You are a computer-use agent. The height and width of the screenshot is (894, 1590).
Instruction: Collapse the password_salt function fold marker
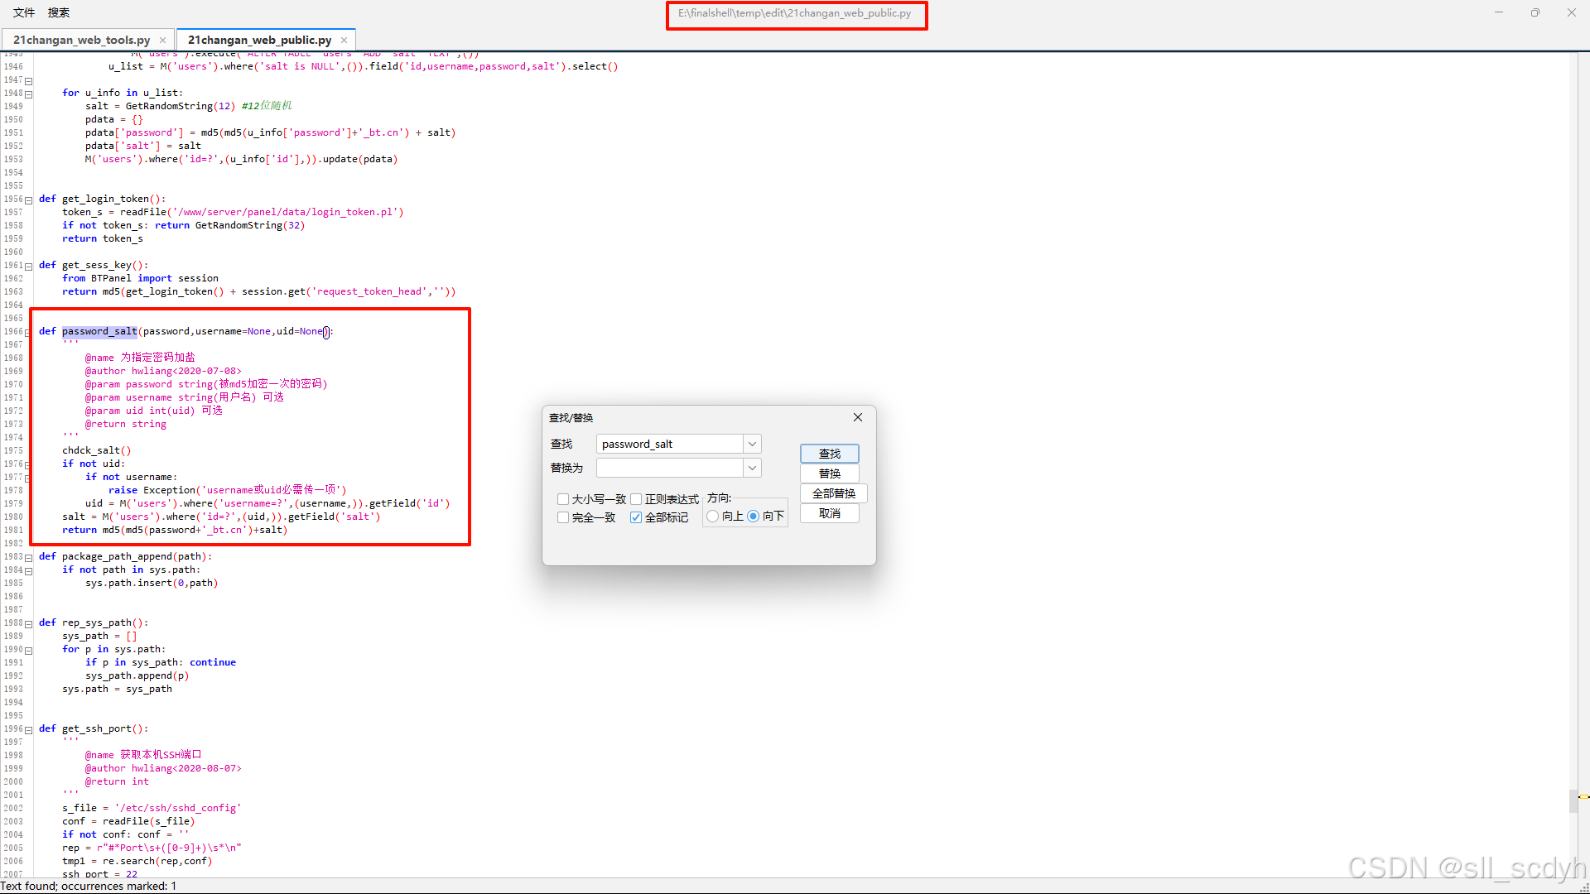(x=29, y=333)
